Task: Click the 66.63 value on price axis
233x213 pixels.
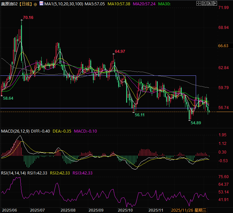Action: coord(223,46)
